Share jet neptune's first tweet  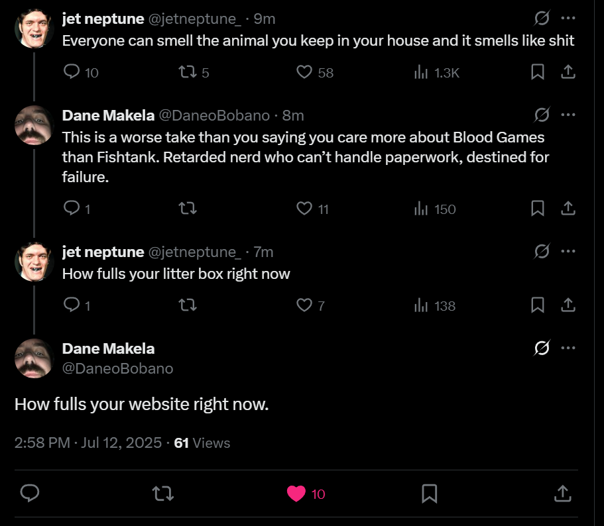click(568, 72)
